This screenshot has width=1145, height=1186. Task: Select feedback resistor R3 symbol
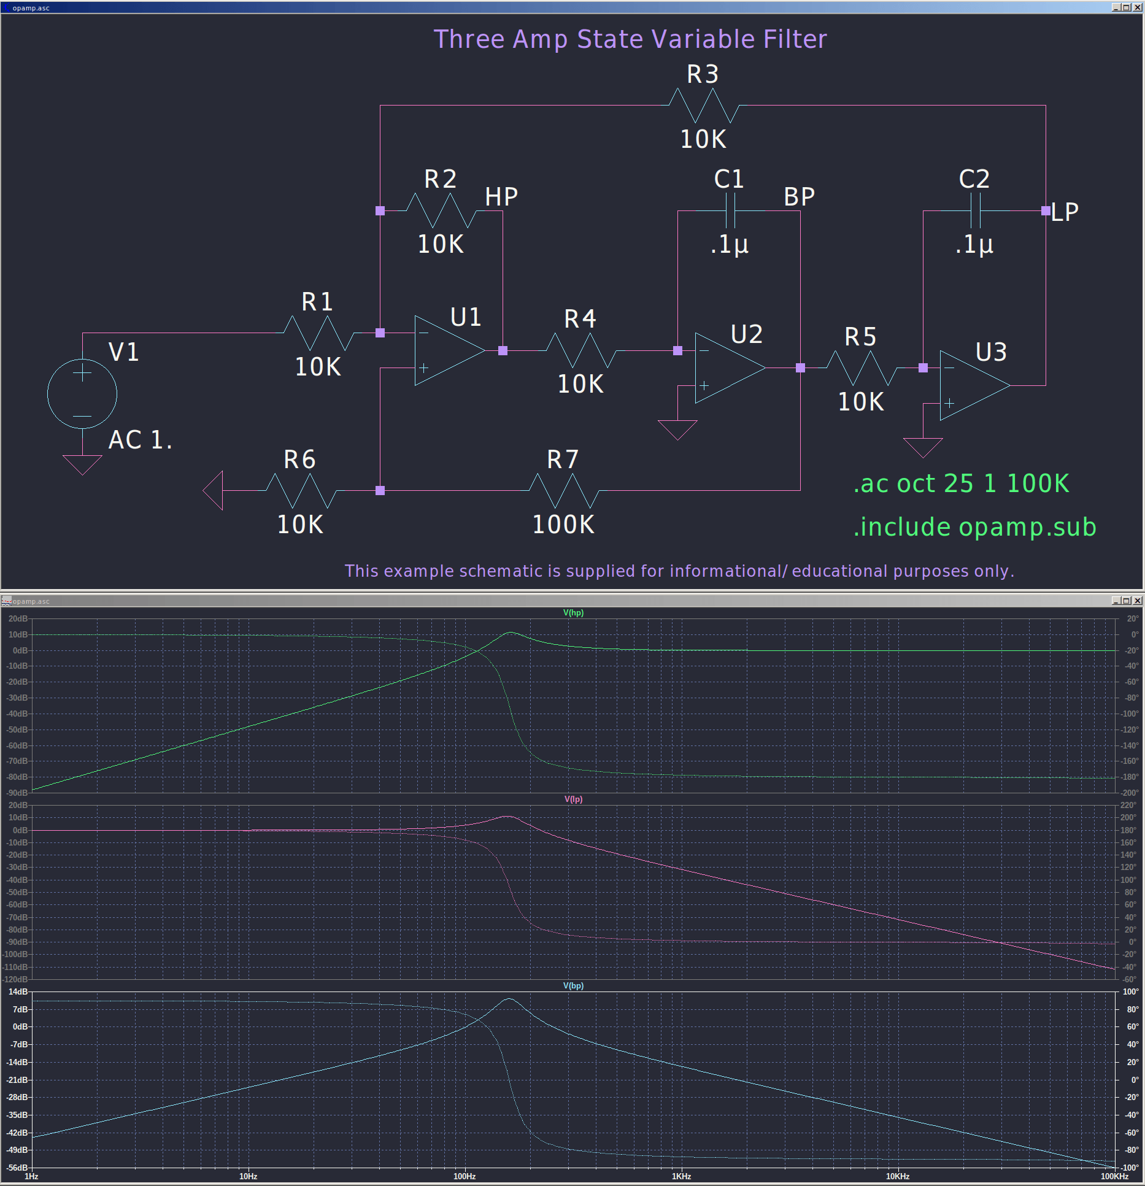[x=704, y=106]
